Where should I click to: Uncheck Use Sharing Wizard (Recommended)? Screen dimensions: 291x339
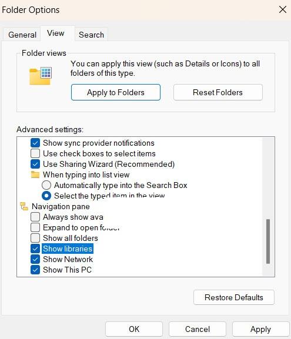click(35, 164)
